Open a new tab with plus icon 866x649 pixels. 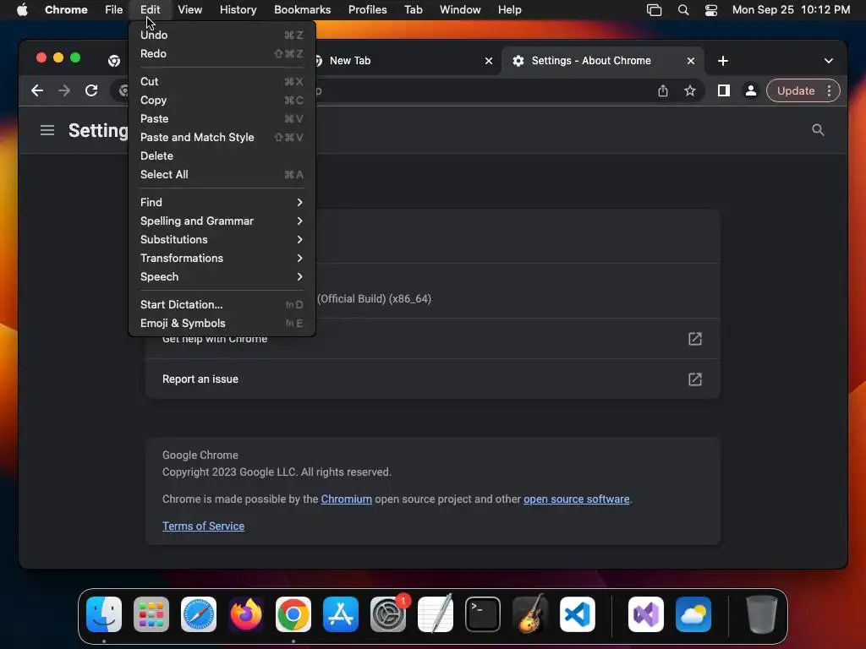723,61
